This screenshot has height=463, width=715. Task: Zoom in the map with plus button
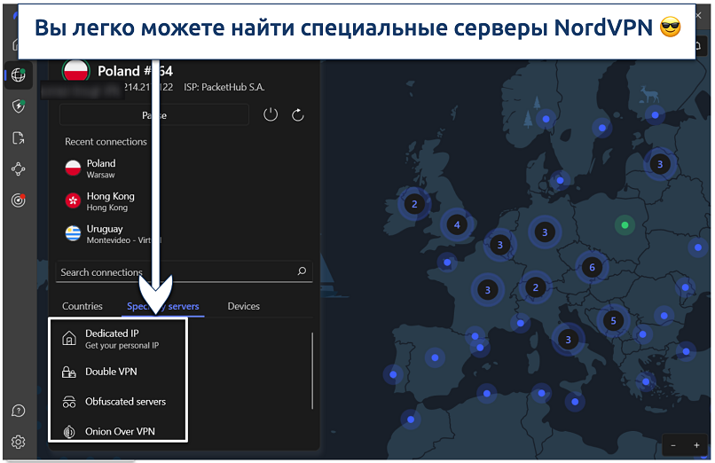696,445
